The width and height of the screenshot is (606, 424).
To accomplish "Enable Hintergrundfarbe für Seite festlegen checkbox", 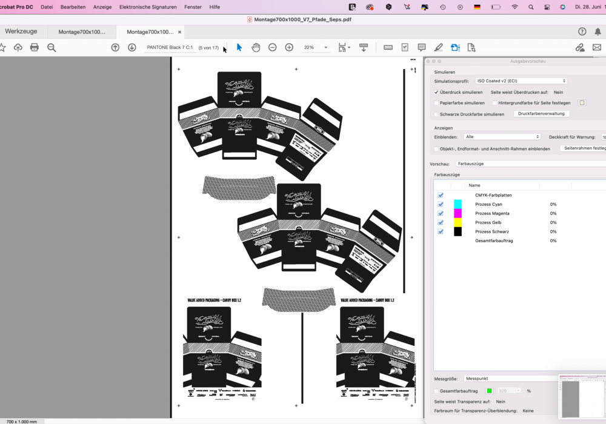I will (x=494, y=103).
